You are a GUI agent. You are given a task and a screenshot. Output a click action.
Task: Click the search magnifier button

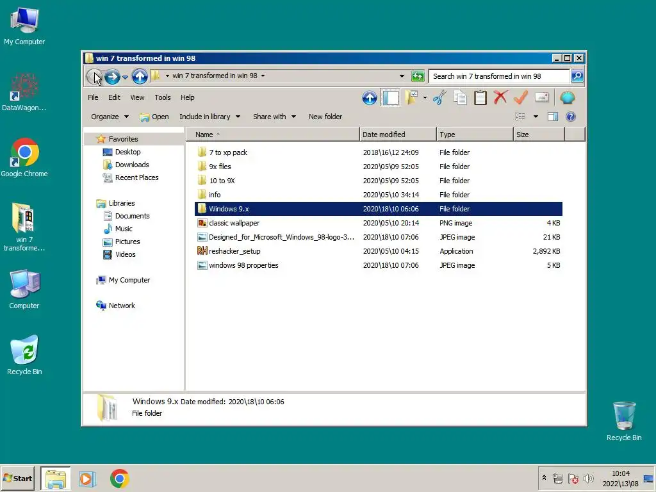577,76
